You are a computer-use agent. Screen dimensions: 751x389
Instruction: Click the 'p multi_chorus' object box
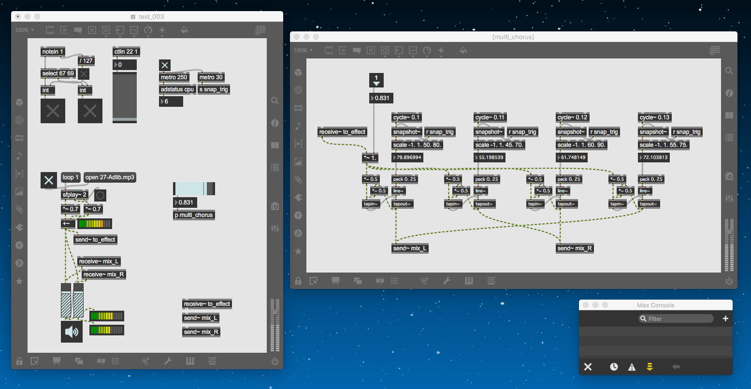coord(194,215)
